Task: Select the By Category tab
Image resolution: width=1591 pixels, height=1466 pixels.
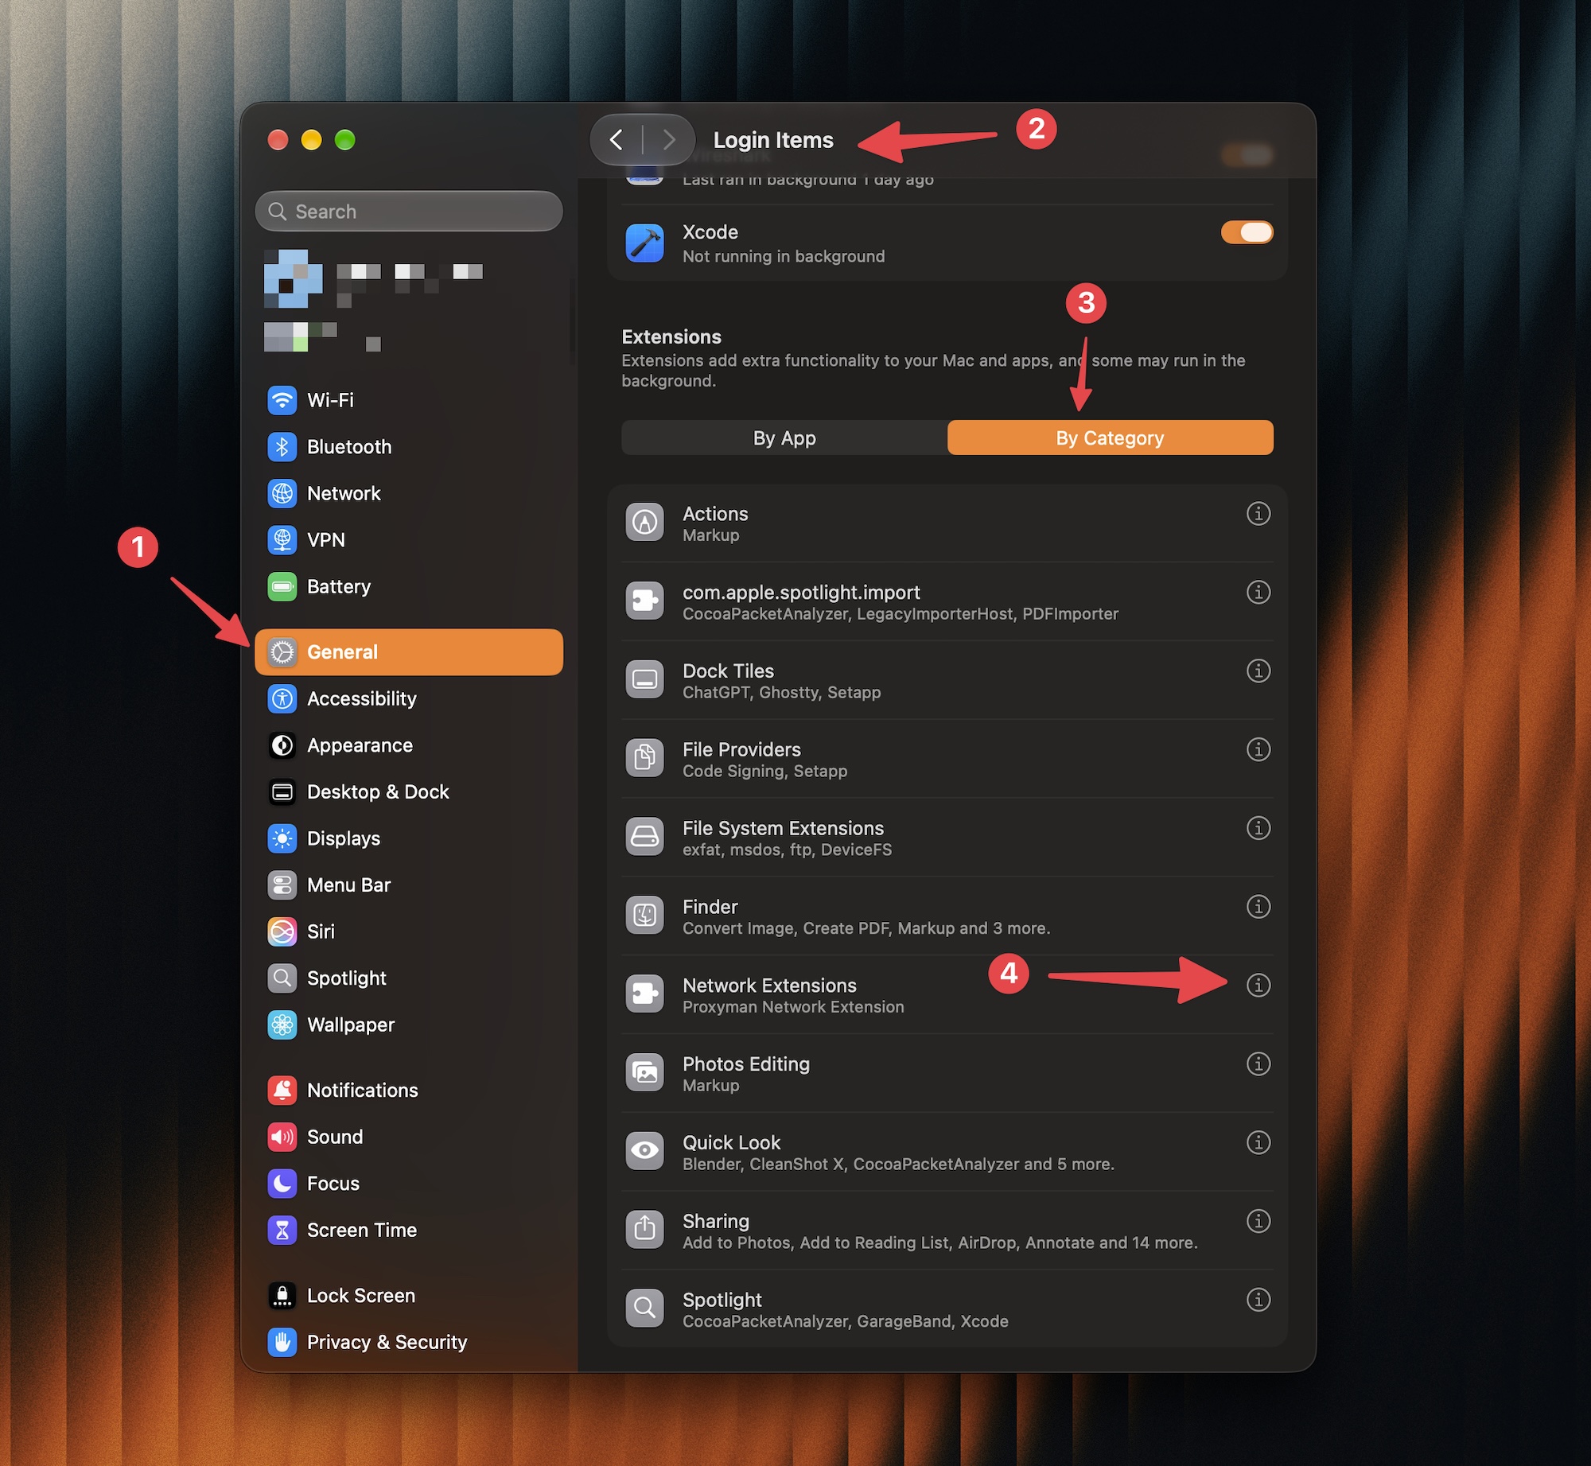Action: tap(1110, 438)
